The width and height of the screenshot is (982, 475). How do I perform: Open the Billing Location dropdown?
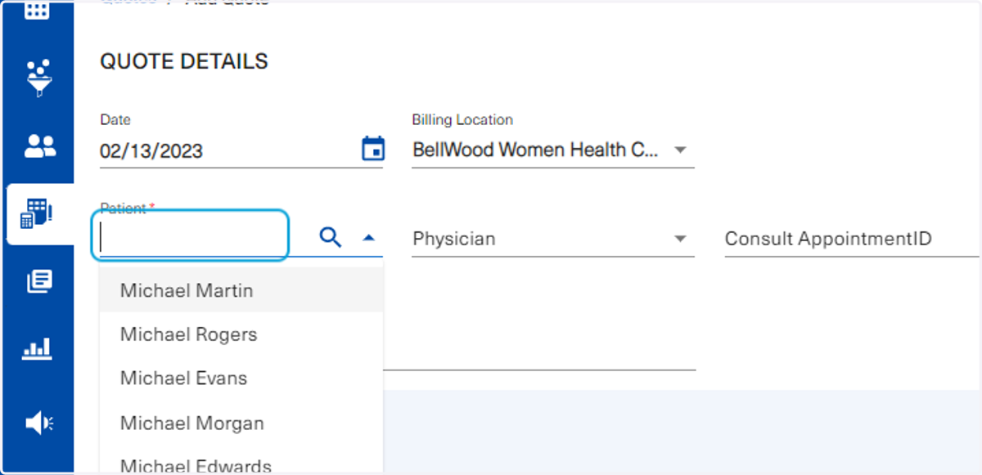tap(553, 150)
